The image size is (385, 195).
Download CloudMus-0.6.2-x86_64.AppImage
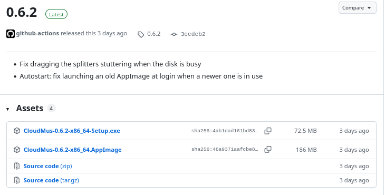pos(72,150)
